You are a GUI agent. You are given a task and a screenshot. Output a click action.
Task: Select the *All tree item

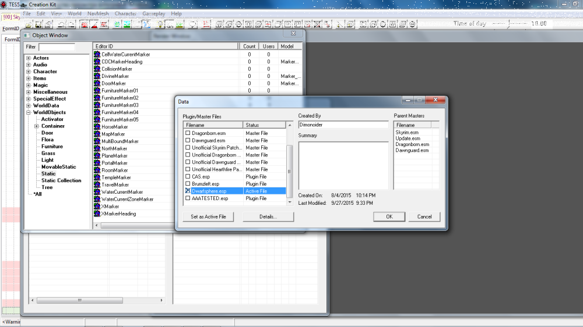(37, 194)
